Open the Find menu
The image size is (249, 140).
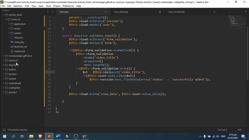tap(27, 6)
